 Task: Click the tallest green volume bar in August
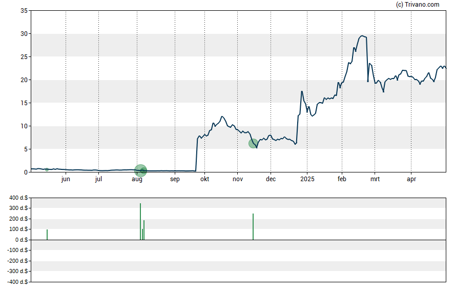140,221
